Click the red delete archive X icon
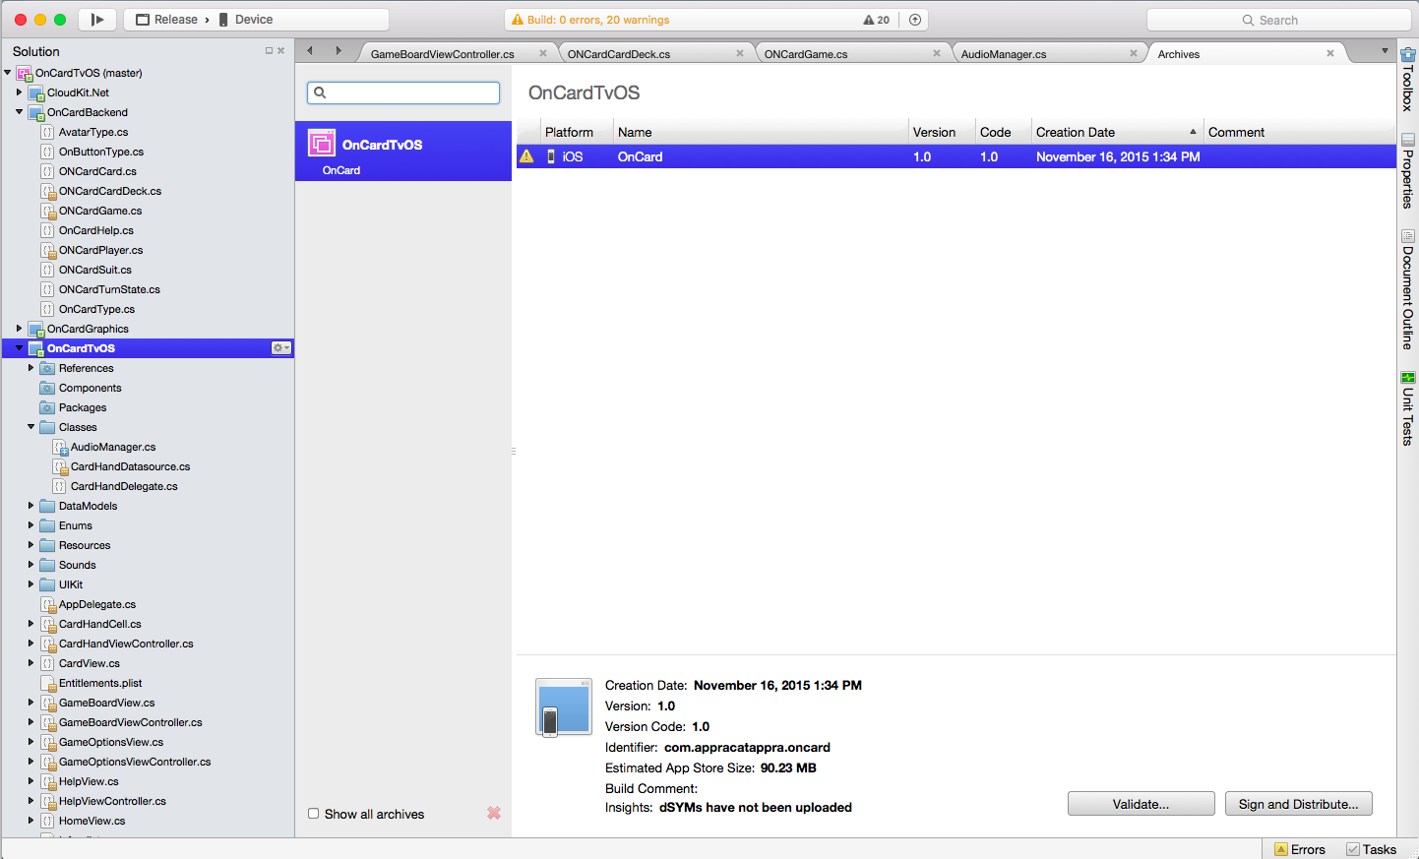 point(494,813)
